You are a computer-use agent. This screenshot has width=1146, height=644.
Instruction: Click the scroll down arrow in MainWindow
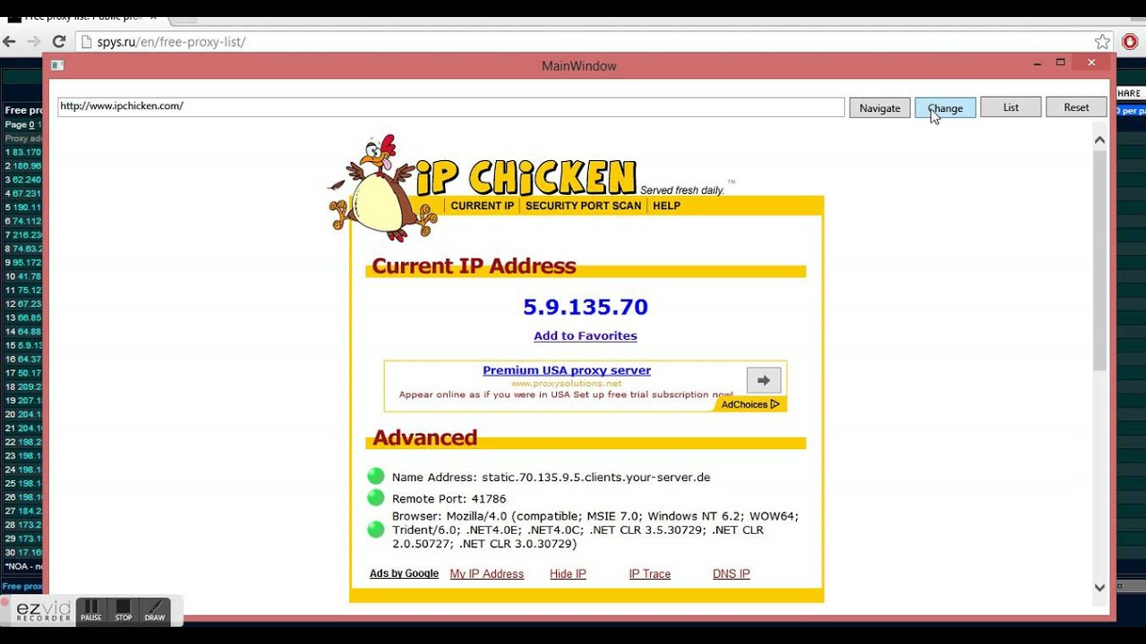pos(1099,588)
